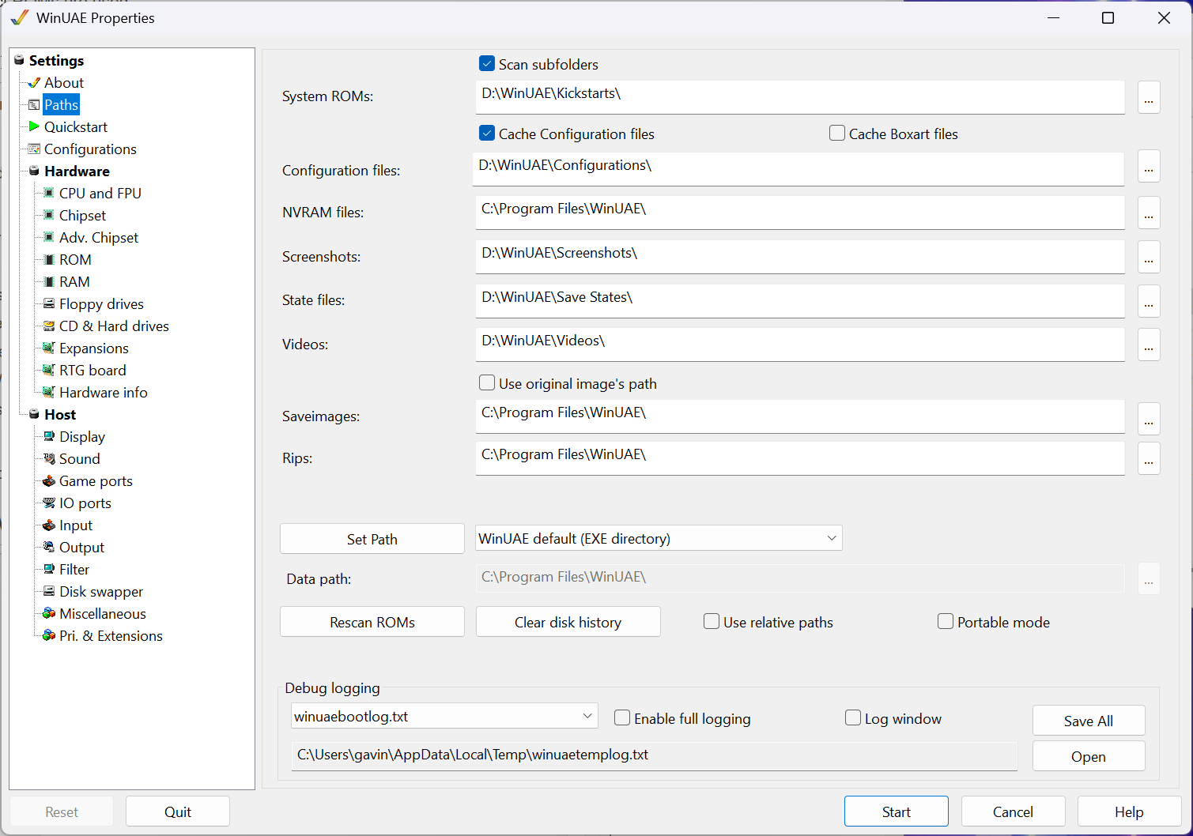
Task: Open the WinUAE default path dropdown
Action: [658, 538]
